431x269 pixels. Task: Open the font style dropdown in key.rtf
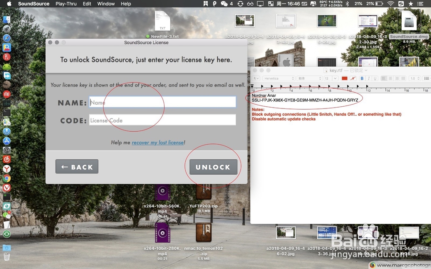pos(309,78)
